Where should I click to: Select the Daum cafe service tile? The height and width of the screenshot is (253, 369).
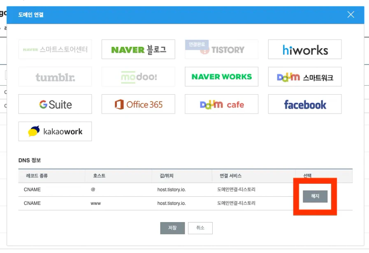[x=221, y=104]
